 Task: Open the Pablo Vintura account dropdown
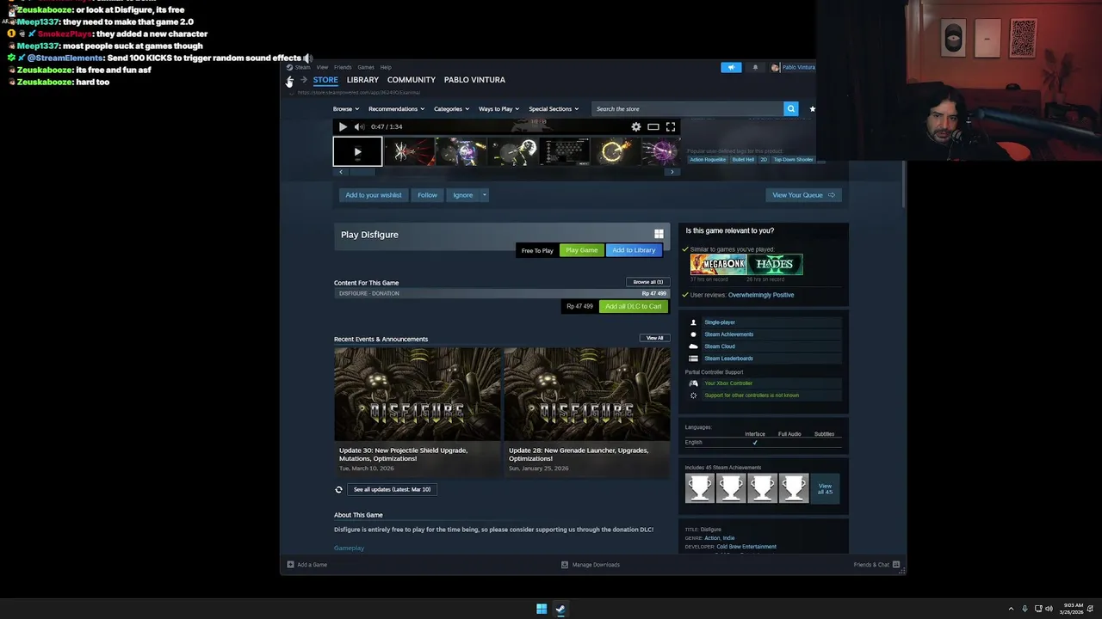793,67
